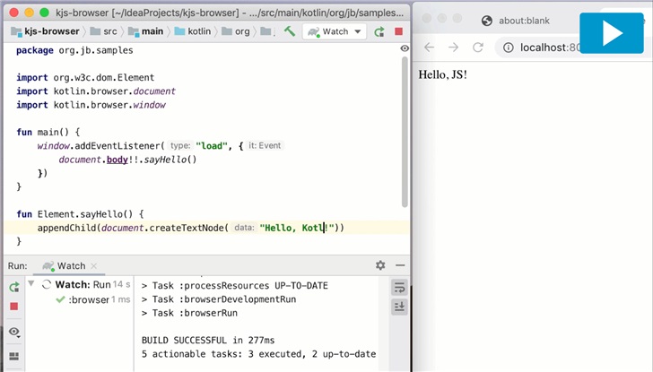Stop the Watch task in the Run panel
This screenshot has width=653, height=372.
pyautogui.click(x=14, y=307)
